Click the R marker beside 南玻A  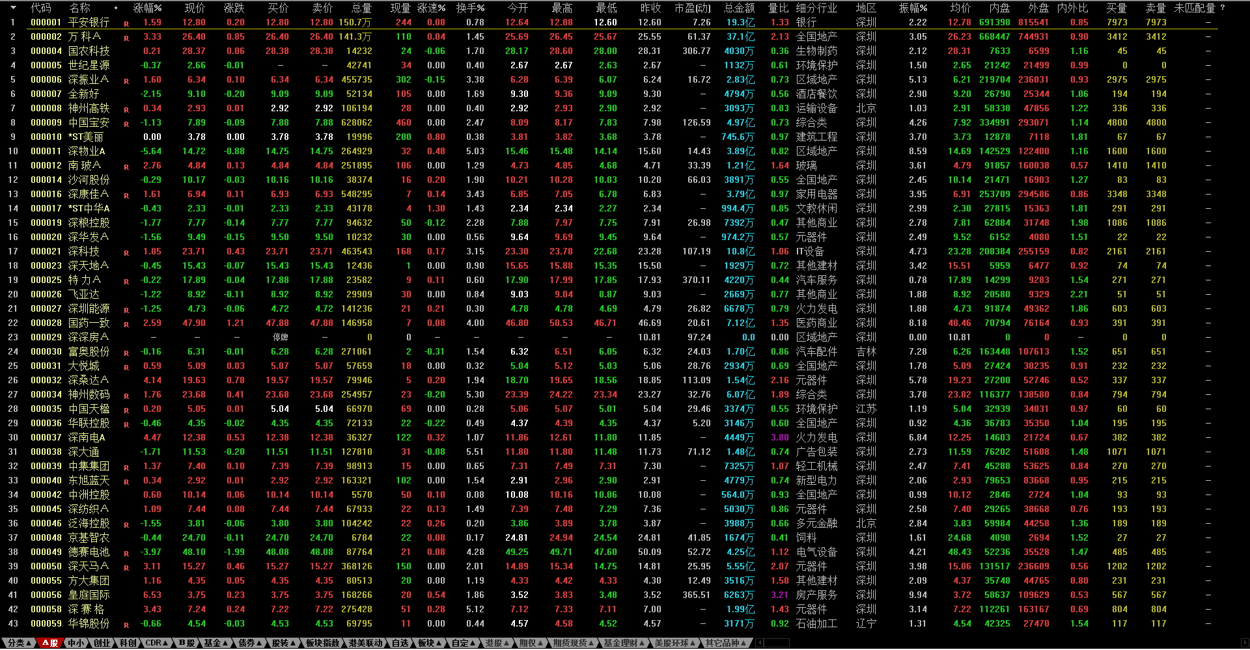click(x=126, y=167)
